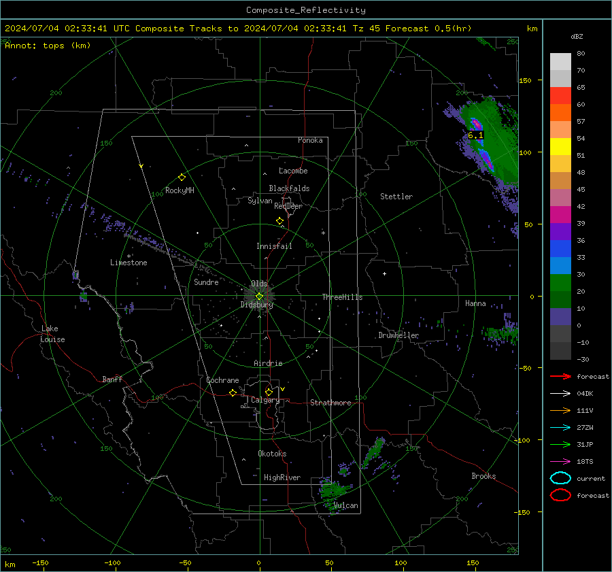Click the Lacombe map label
This screenshot has width=612, height=572.
tap(293, 171)
